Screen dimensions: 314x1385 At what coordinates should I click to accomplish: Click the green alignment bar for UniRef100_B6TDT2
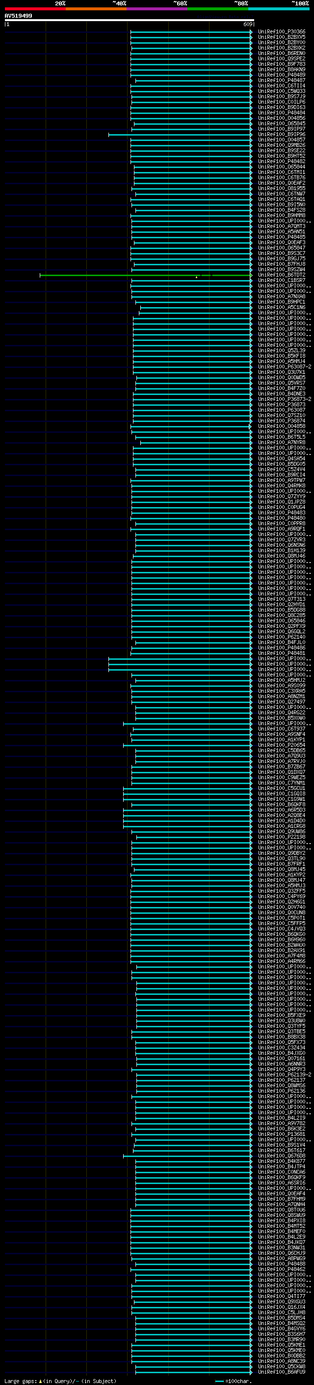146,275
